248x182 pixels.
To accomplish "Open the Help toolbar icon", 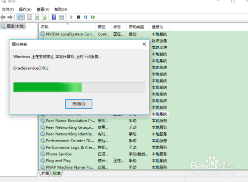I will (x=54, y=17).
